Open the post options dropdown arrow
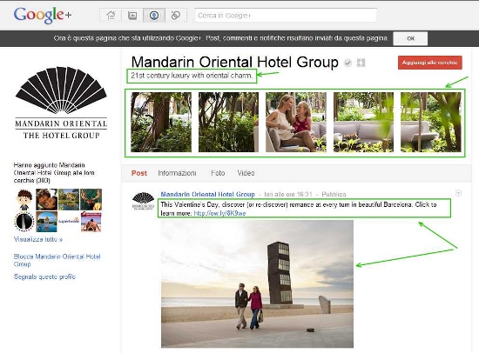The width and height of the screenshot is (479, 353). click(x=458, y=193)
